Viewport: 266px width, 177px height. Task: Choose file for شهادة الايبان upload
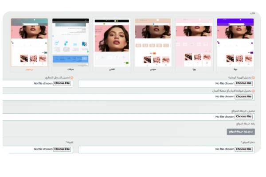click(243, 96)
